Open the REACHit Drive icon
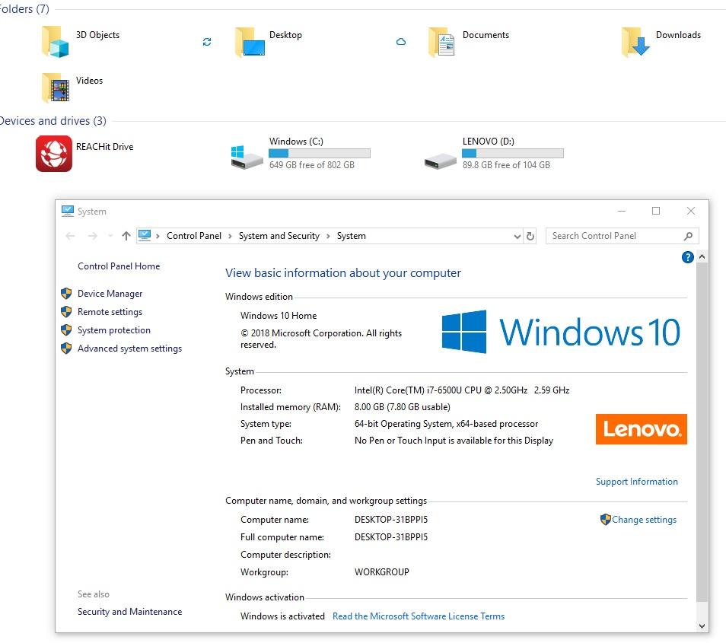 pyautogui.click(x=54, y=153)
